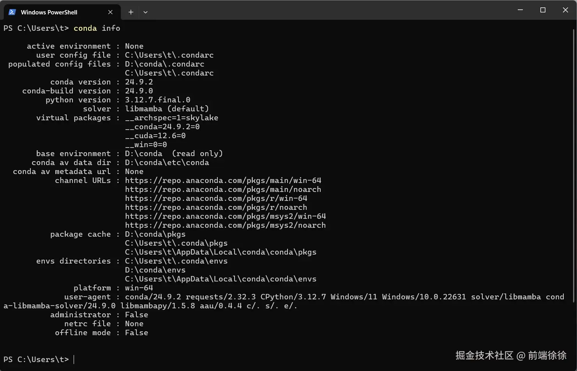Open the new tab profile dropdown chevron
This screenshot has height=371, width=577.
click(x=145, y=12)
